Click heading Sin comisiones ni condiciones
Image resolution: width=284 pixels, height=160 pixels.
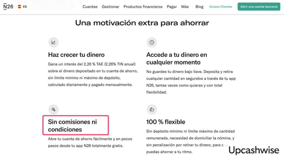coord(72,125)
